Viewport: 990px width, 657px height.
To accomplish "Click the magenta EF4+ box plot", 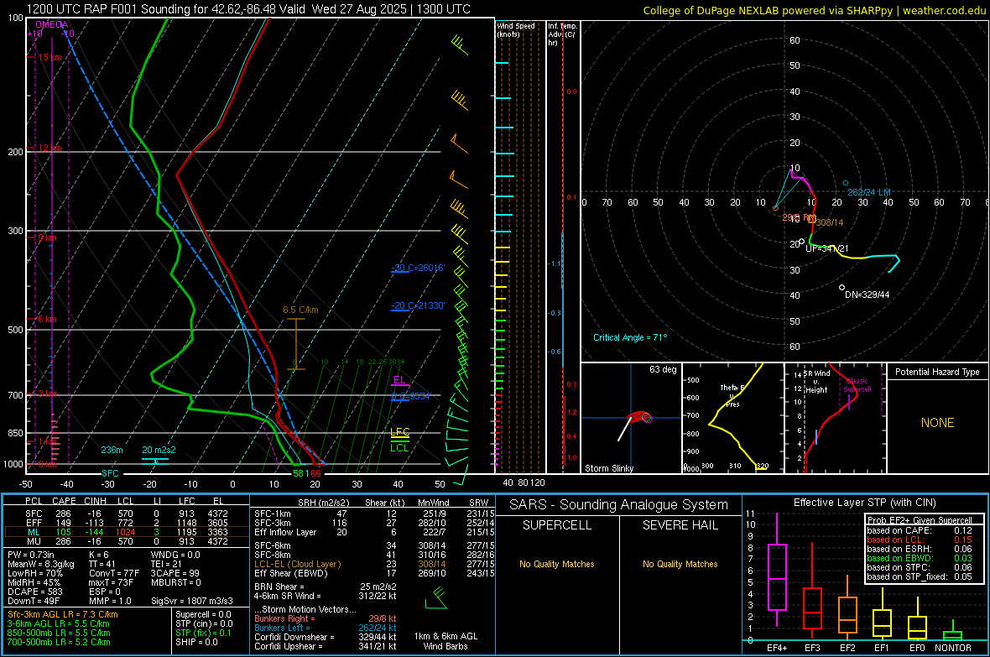I will [777, 570].
